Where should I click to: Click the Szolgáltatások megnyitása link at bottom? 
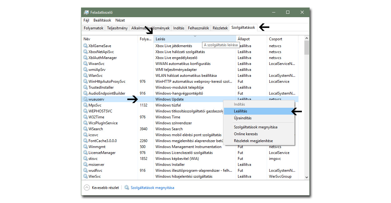tap(152, 188)
